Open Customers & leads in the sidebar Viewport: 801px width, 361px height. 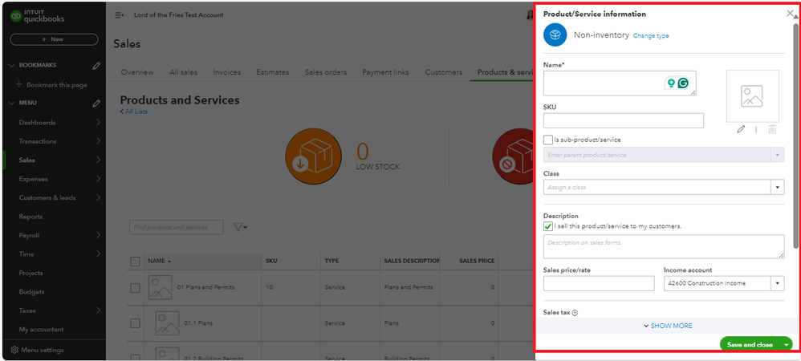[47, 198]
